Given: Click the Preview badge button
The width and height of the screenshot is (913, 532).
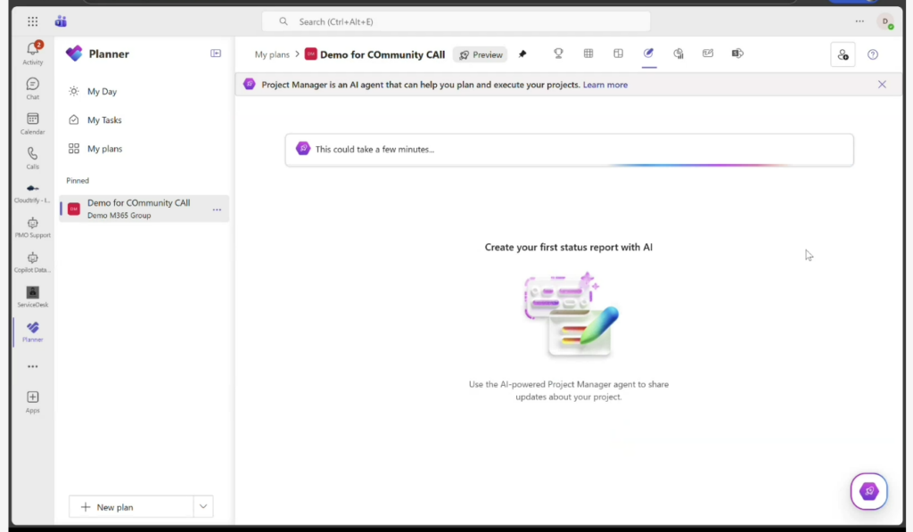Looking at the screenshot, I should tap(481, 54).
